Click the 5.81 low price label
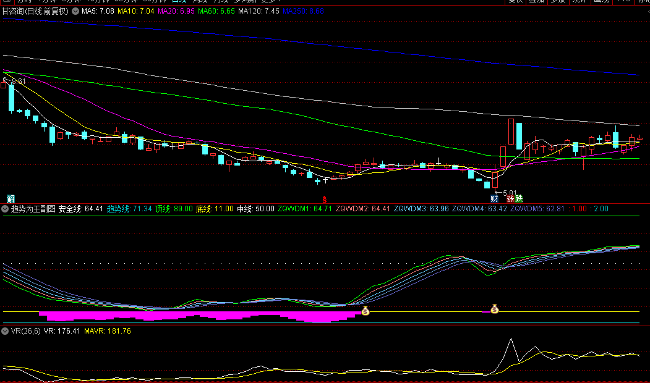 510,193
